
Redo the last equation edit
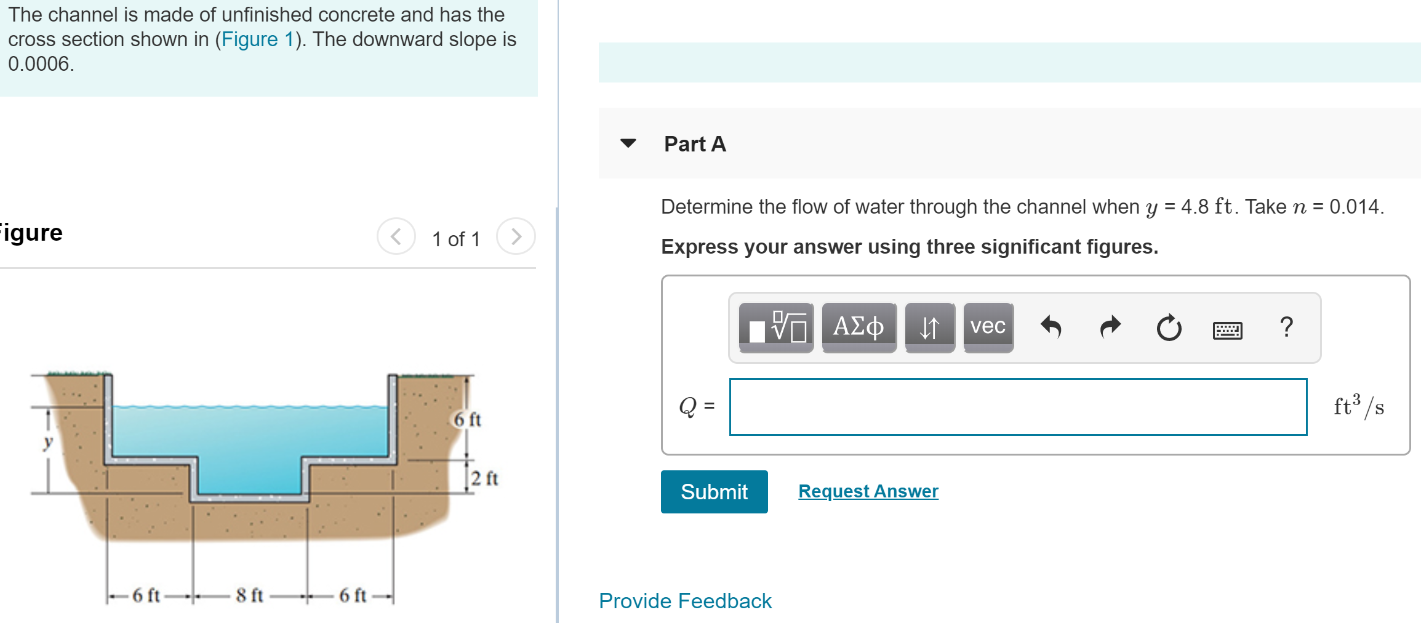[1109, 328]
